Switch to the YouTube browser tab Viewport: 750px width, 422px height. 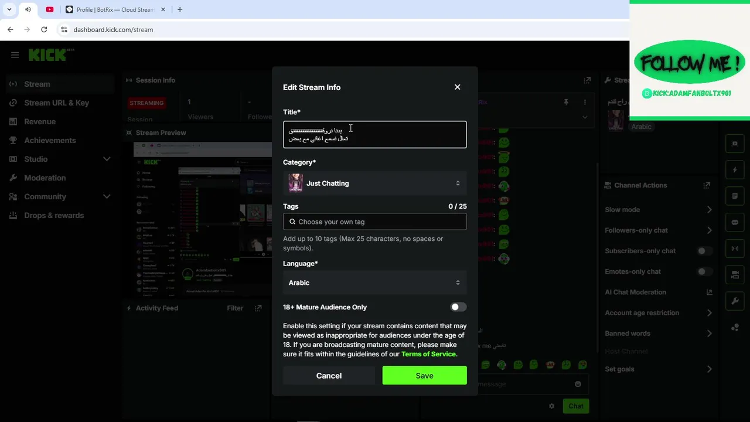pyautogui.click(x=49, y=9)
